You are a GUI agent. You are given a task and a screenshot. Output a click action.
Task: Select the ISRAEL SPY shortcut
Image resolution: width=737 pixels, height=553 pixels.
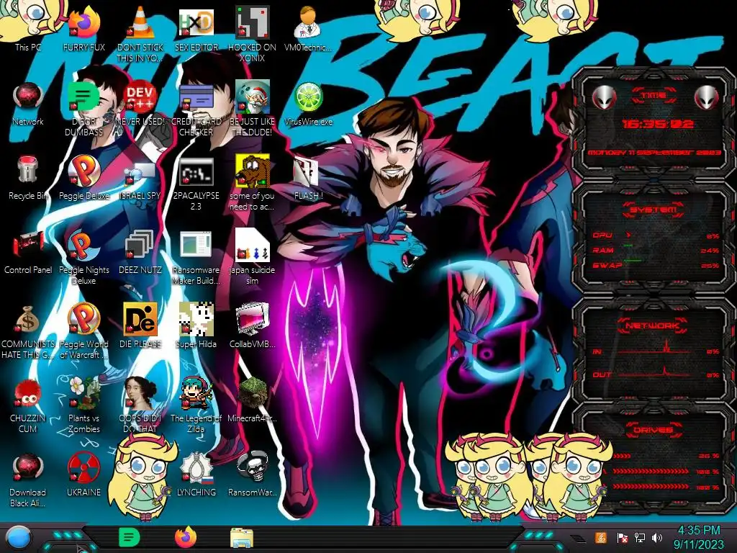140,181
